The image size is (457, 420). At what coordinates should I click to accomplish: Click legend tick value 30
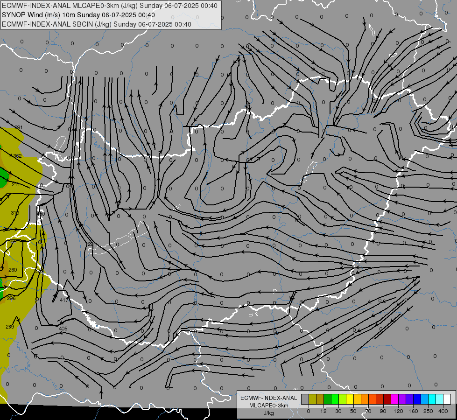(338, 411)
